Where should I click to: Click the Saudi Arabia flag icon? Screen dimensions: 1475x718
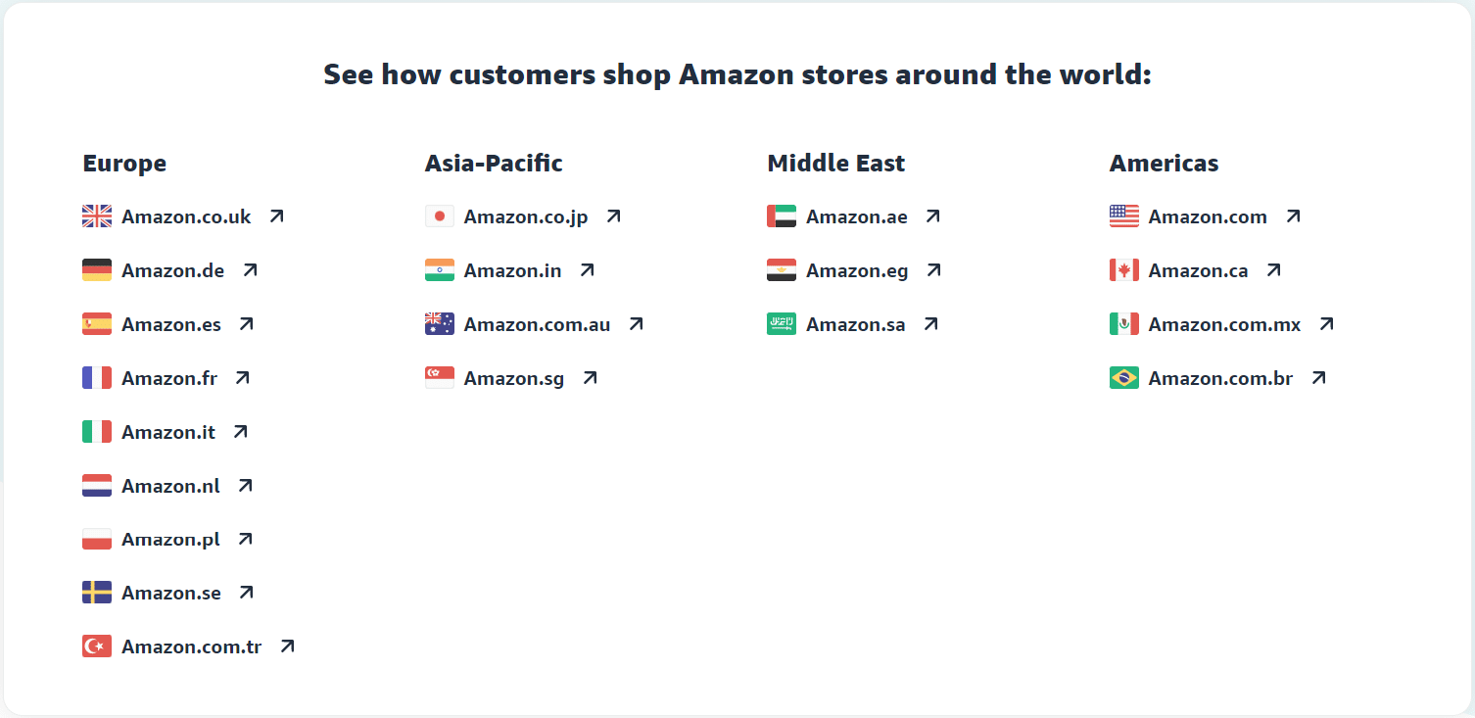coord(782,324)
